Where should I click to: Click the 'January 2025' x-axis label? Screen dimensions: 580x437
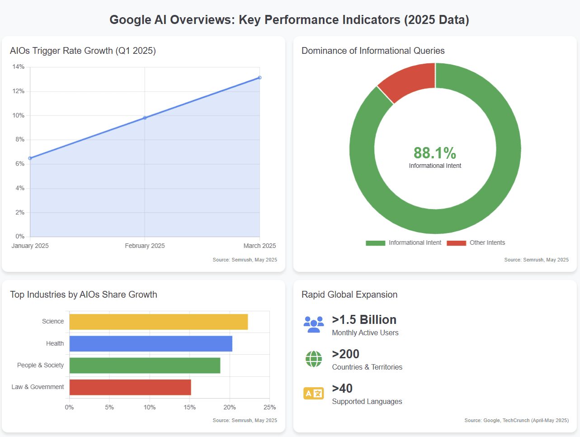pos(30,246)
